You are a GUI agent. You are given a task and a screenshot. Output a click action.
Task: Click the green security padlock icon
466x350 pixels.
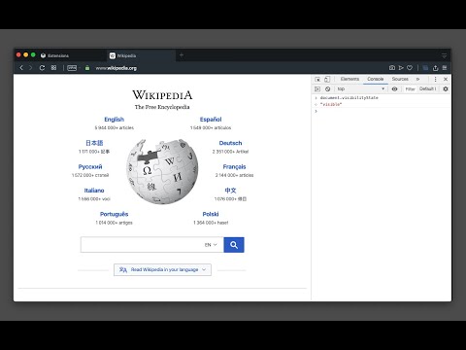[87, 68]
